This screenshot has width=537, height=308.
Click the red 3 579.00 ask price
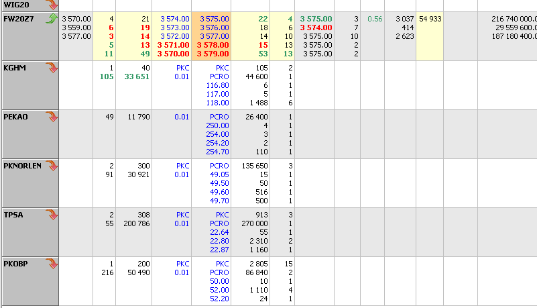(x=214, y=54)
